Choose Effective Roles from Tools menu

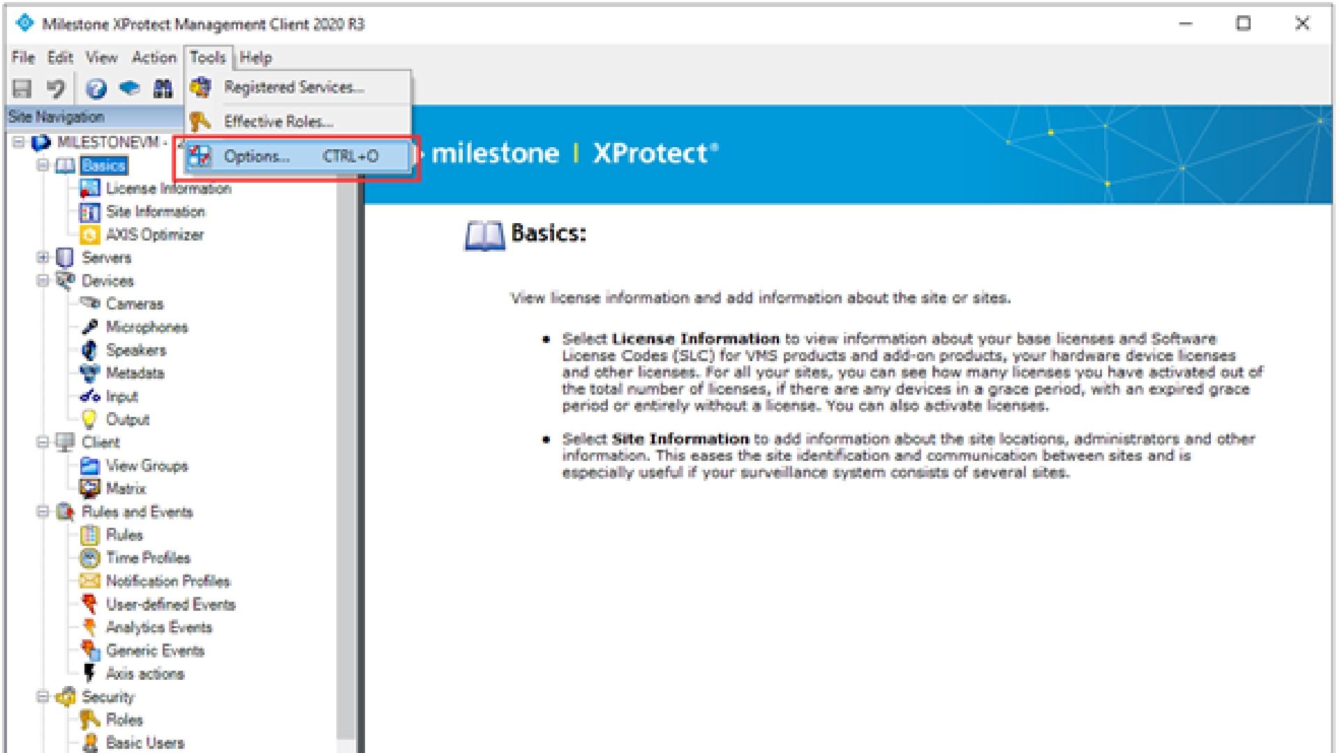click(x=298, y=122)
